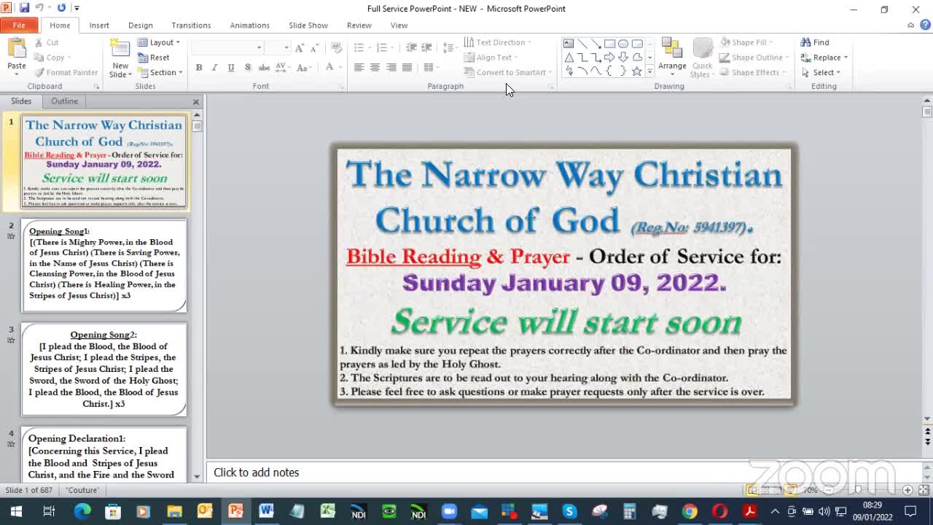This screenshot has height=525, width=933.
Task: Center the text
Action: (375, 67)
